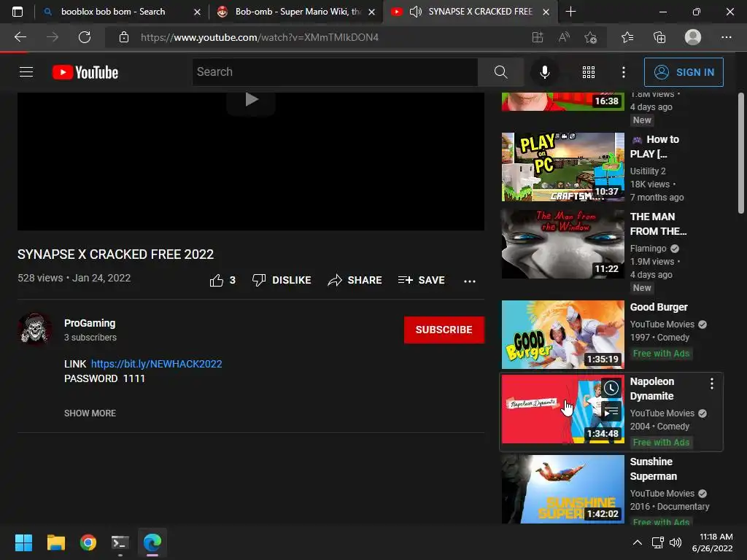This screenshot has height=560, width=747.
Task: Open the volume control in tray
Action: (x=676, y=542)
